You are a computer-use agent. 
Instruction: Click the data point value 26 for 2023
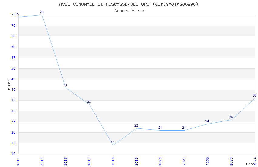click(x=231, y=117)
